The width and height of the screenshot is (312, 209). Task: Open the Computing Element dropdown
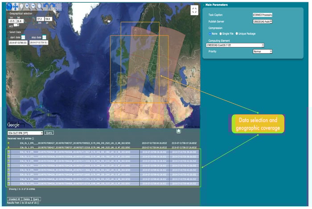coord(235,45)
